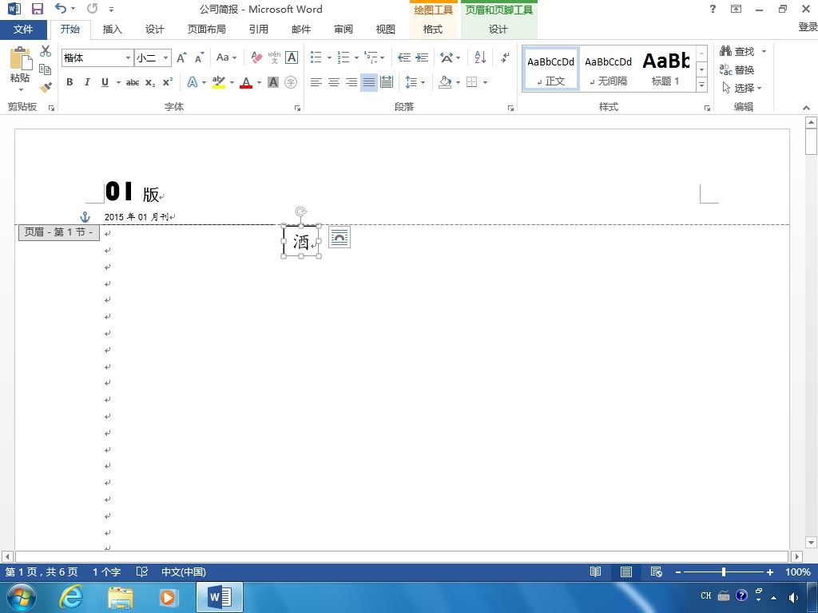Open layout options icon beside text box

coord(339,238)
